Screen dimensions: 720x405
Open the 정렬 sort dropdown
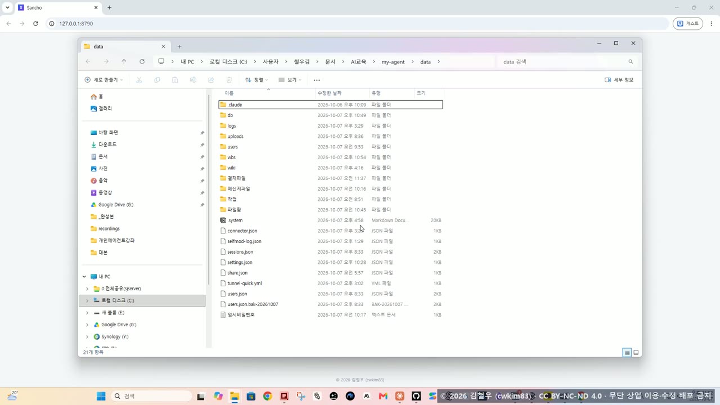pos(256,80)
